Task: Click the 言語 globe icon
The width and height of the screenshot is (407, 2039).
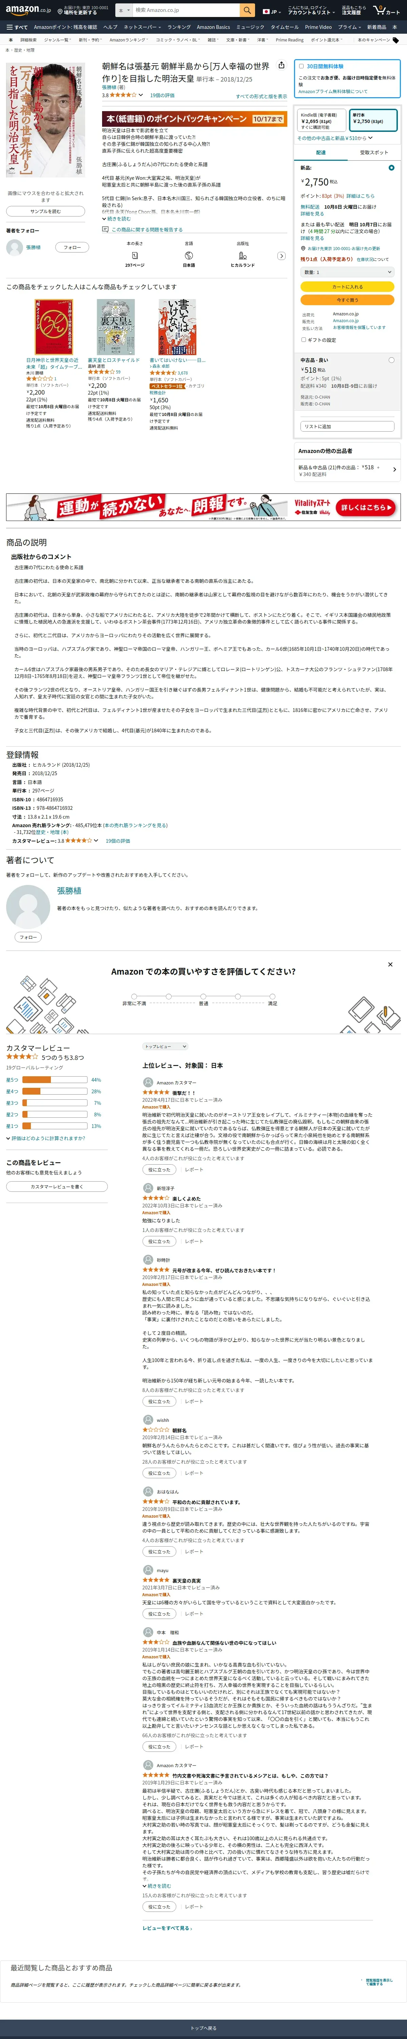Action: tap(189, 256)
